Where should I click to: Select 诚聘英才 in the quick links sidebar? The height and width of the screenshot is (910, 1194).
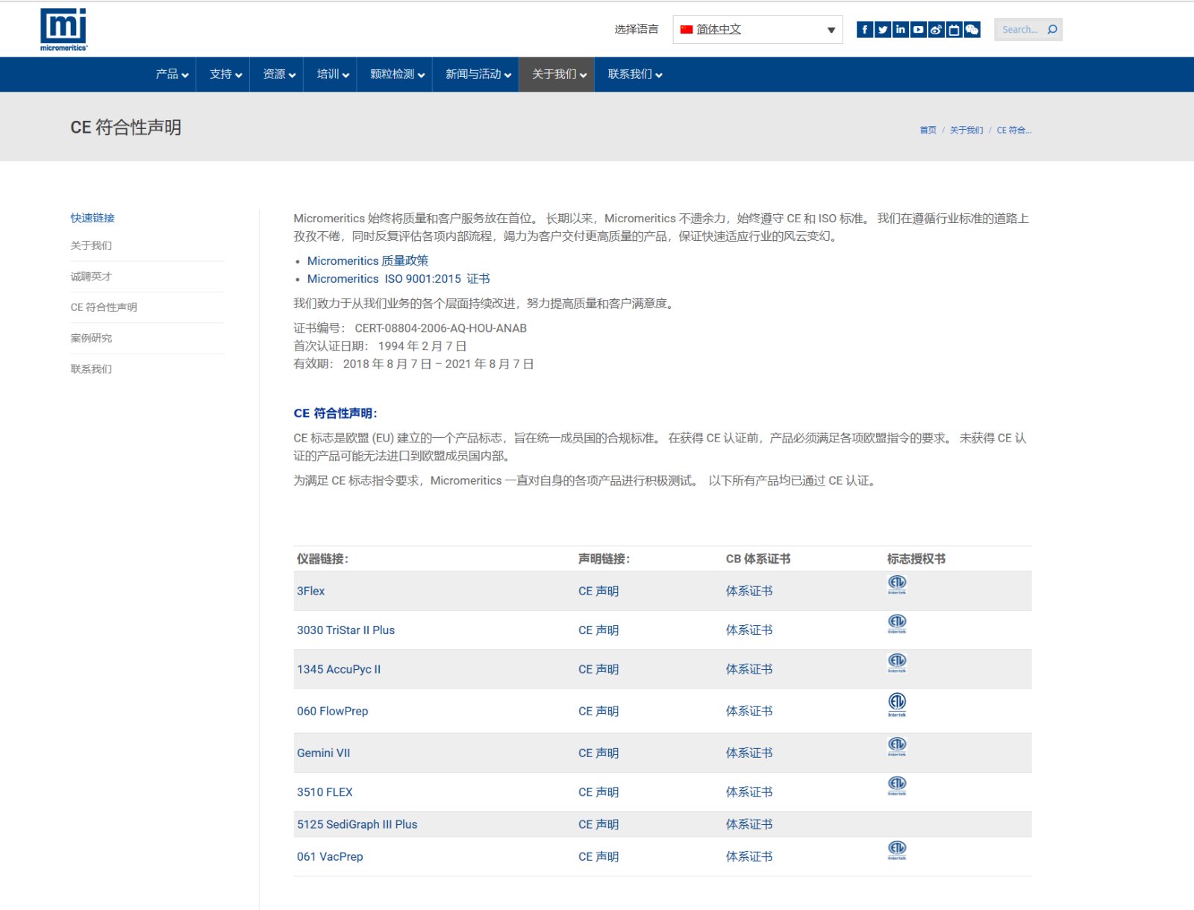pyautogui.click(x=91, y=277)
